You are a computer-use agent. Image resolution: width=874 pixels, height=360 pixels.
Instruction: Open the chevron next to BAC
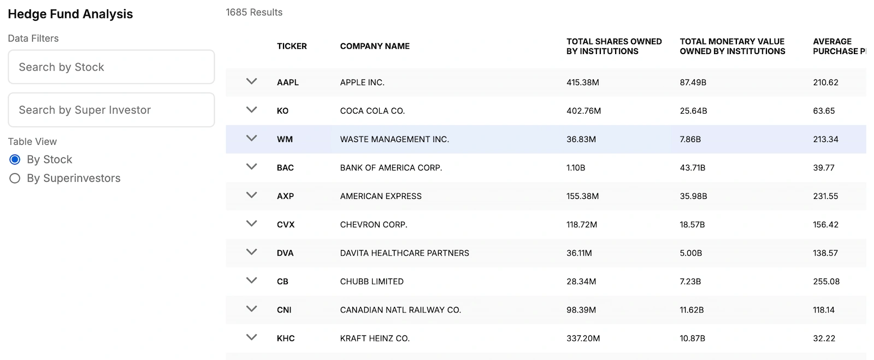pyautogui.click(x=251, y=167)
